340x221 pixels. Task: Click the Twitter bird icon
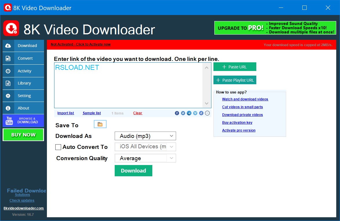click(x=183, y=113)
